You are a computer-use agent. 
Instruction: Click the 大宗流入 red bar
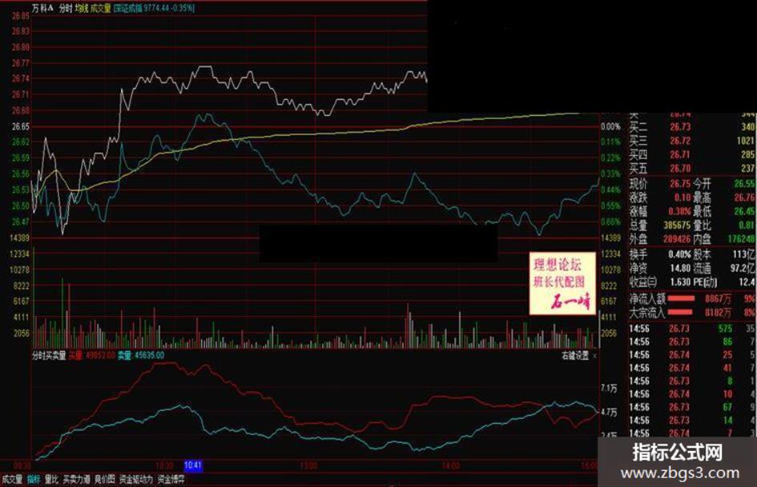(x=680, y=313)
